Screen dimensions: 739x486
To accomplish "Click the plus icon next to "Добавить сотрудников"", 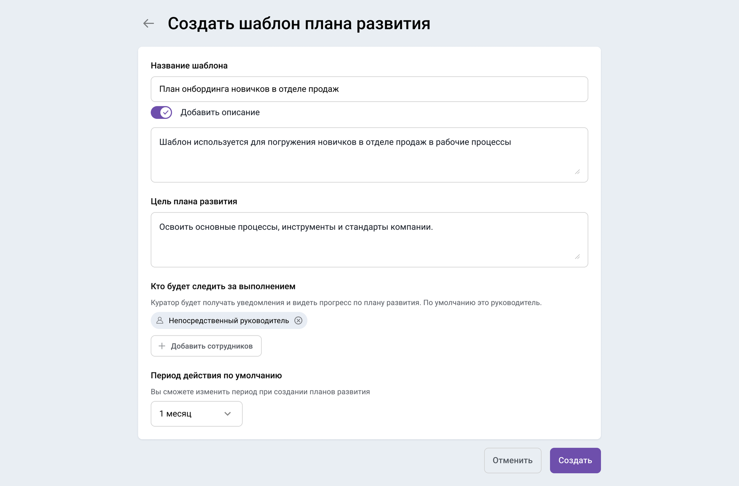I will 162,346.
